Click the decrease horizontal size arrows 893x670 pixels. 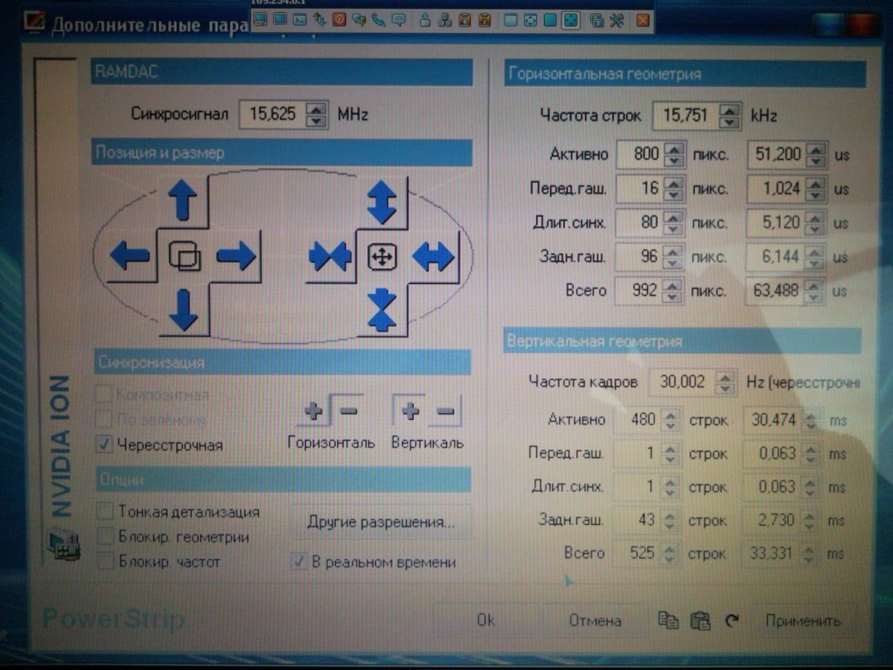point(330,256)
